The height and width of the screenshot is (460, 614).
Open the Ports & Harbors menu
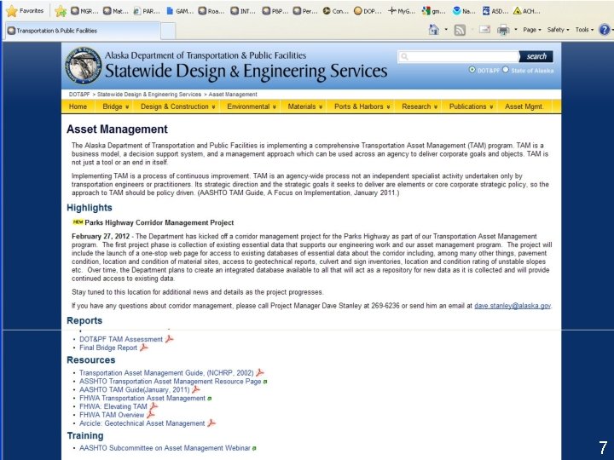(x=362, y=106)
